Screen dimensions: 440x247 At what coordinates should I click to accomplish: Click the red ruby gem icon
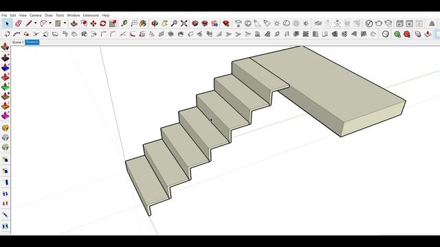coord(226,23)
